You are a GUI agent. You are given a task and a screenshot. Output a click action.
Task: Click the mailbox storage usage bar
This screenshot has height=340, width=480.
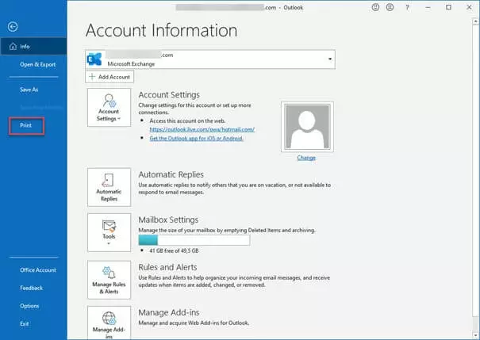pos(194,240)
